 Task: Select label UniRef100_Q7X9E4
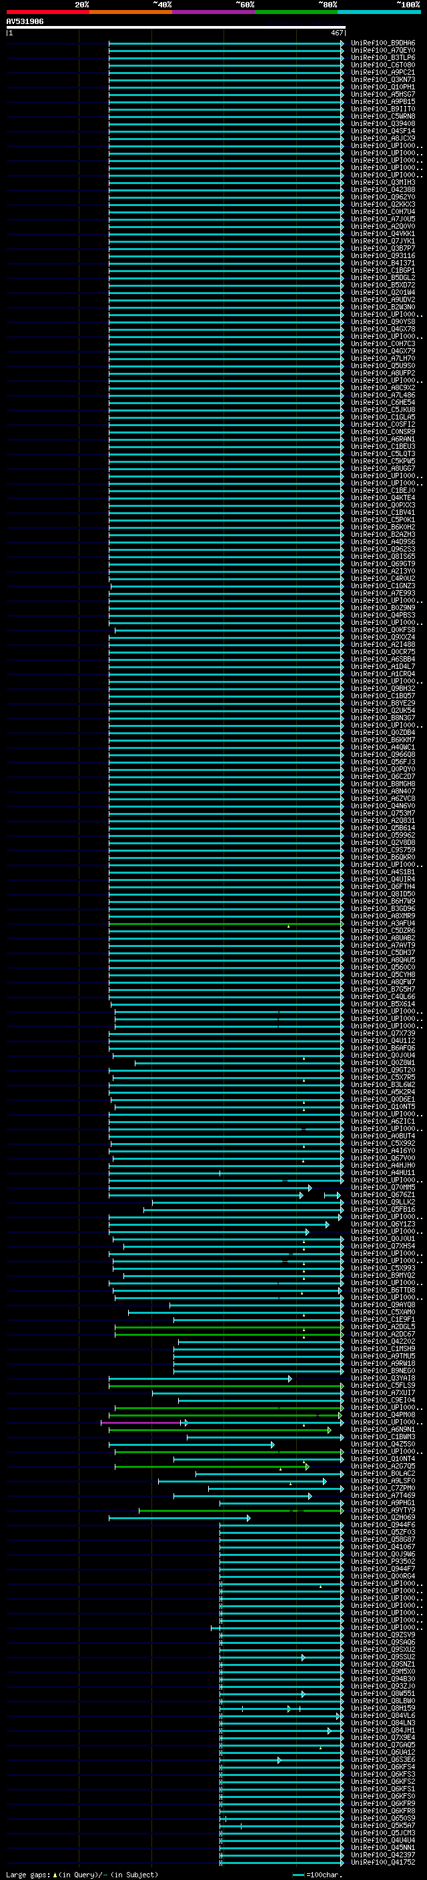382,1738
